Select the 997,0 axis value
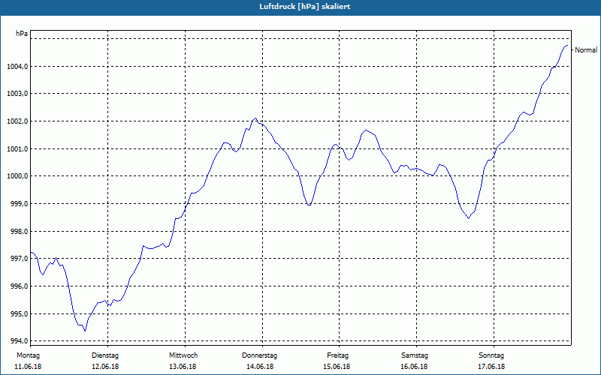 (18, 259)
